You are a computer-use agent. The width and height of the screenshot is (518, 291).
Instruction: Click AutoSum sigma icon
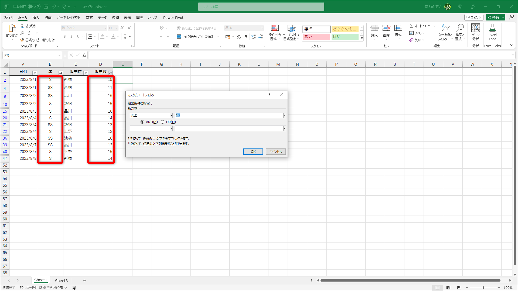point(411,26)
